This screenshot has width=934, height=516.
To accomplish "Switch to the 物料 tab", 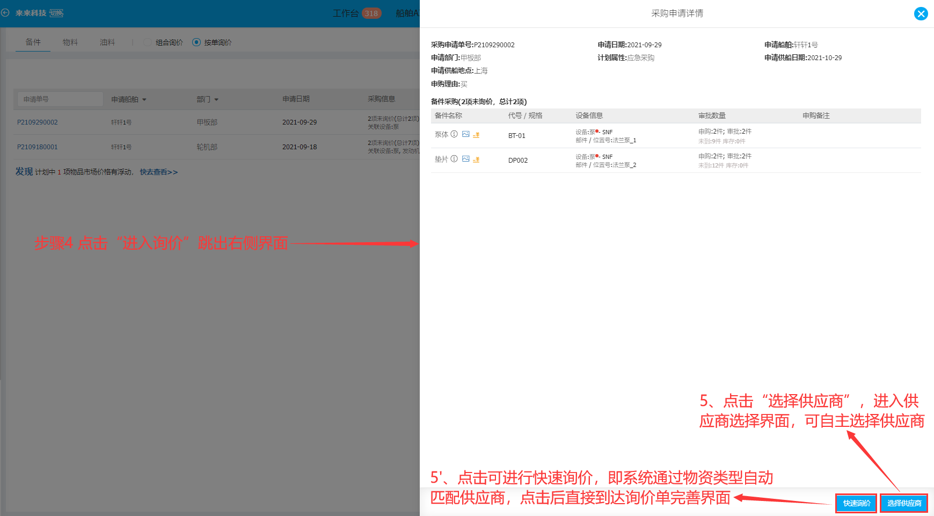I will click(70, 42).
